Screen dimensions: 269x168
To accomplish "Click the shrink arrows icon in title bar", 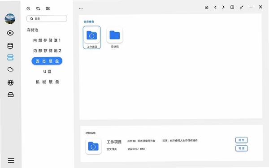I will 242,7.
